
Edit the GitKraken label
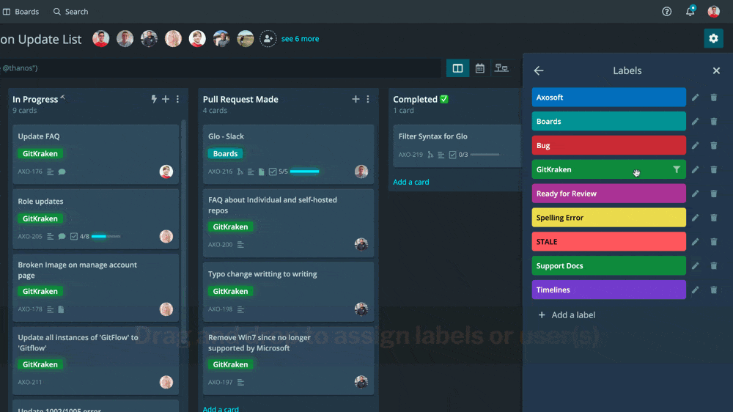click(x=696, y=170)
